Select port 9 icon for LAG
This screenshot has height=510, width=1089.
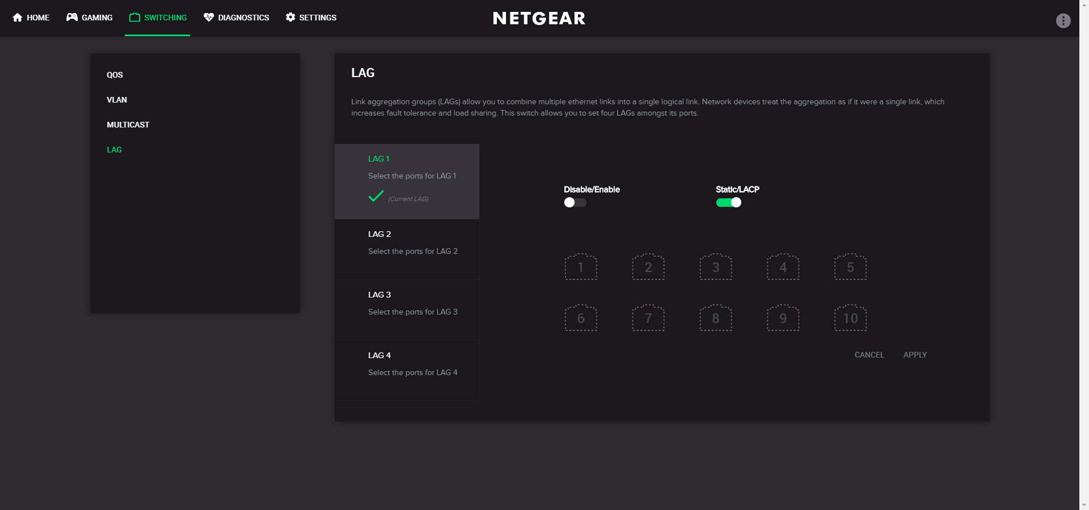(x=783, y=317)
